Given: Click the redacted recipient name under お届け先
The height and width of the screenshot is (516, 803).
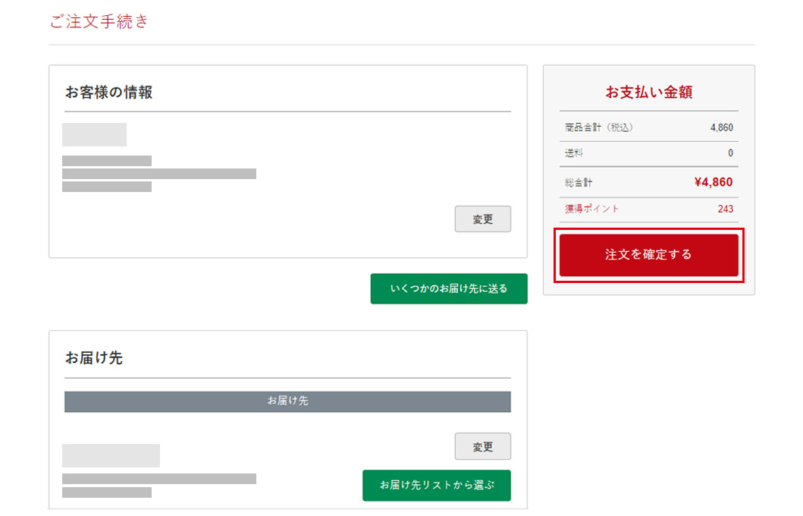Looking at the screenshot, I should (111, 455).
